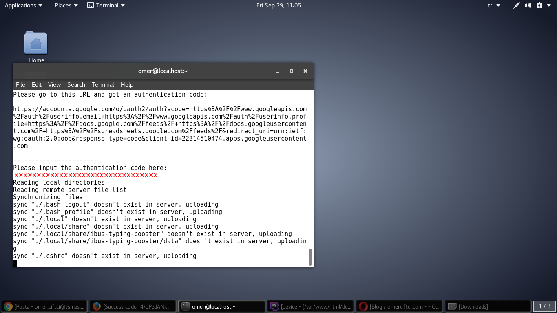
Task: Click the 1 / 3 workspace switcher
Action: pyautogui.click(x=544, y=306)
